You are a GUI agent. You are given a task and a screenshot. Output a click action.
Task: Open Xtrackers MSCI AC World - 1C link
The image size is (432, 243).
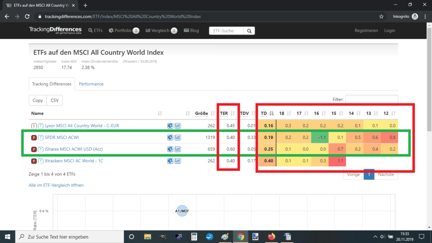74,161
